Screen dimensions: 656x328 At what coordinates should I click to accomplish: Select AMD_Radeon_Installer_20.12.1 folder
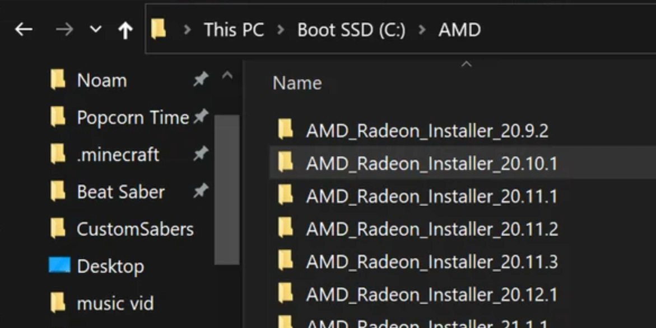[431, 294]
